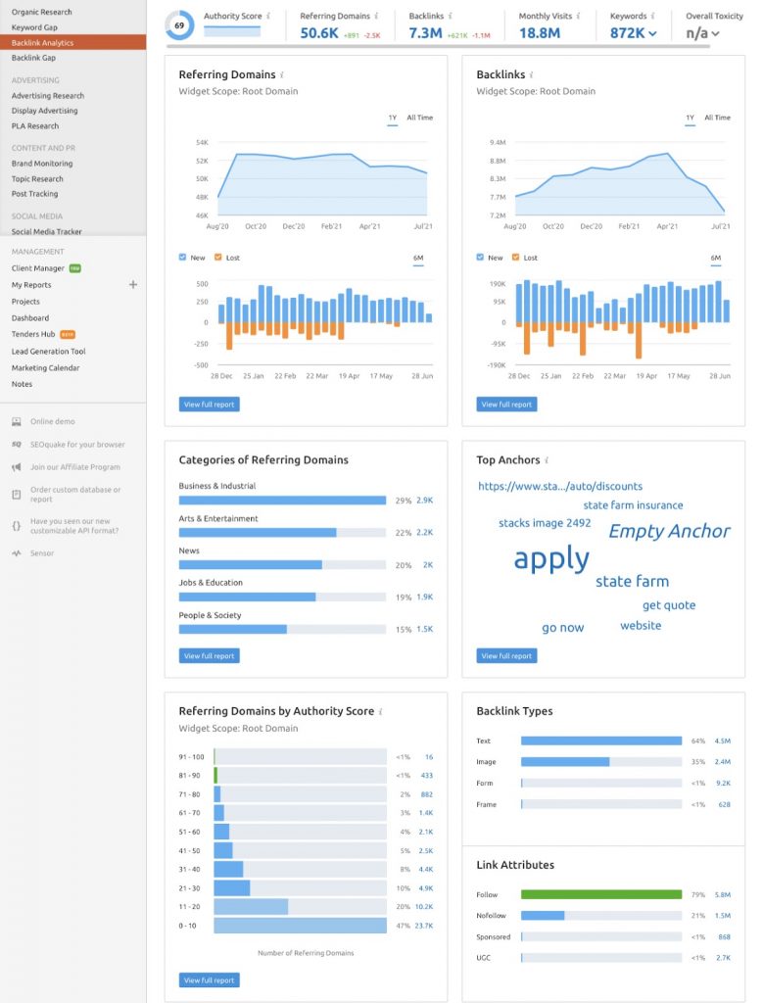763x1003 pixels.
Task: View full report for Referring Domains
Action: [x=210, y=405]
